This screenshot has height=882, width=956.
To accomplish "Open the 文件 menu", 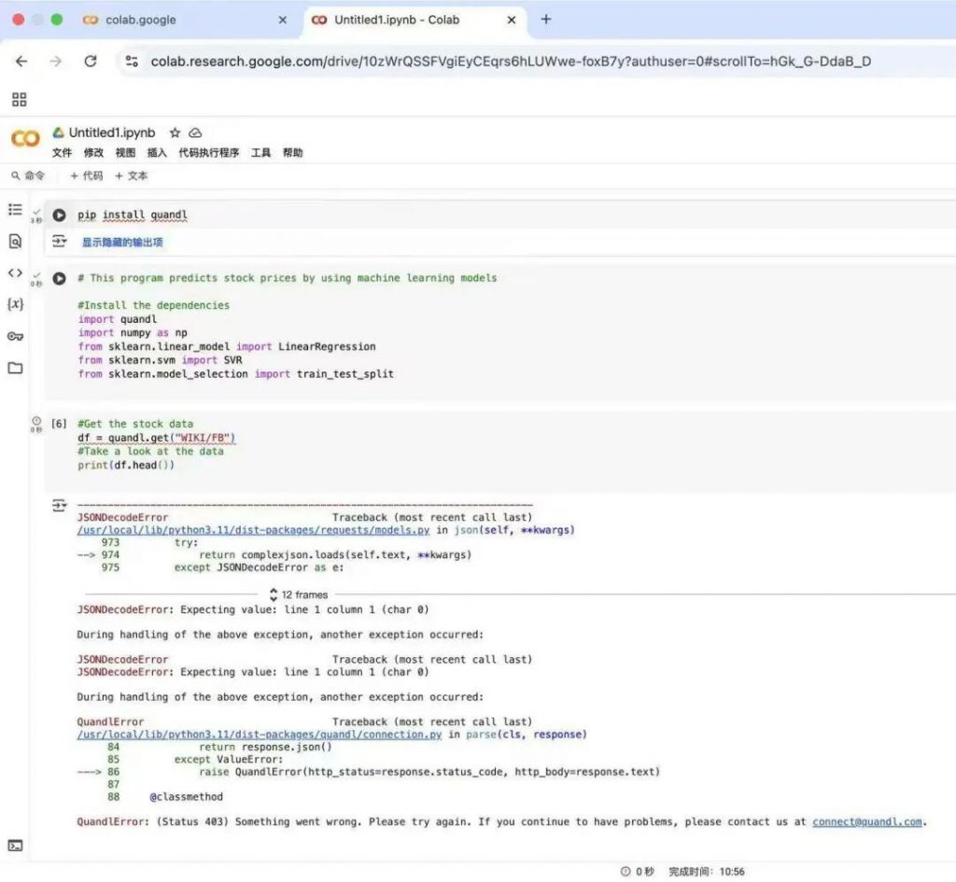I will (x=62, y=152).
